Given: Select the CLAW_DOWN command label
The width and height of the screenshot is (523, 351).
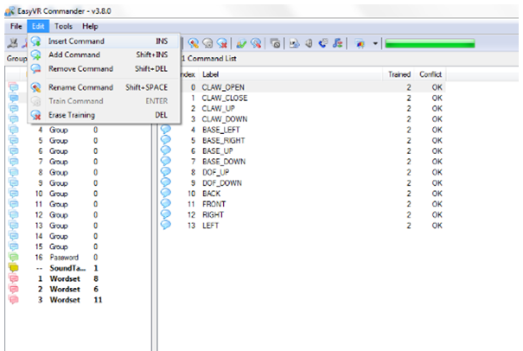Looking at the screenshot, I should coord(225,119).
